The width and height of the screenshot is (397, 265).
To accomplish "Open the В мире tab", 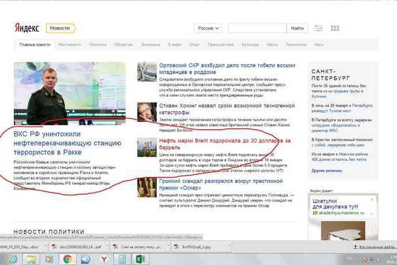I will [175, 45].
